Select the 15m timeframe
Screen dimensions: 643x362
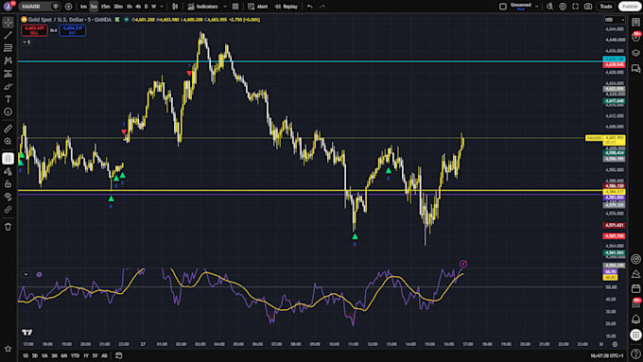pos(105,7)
